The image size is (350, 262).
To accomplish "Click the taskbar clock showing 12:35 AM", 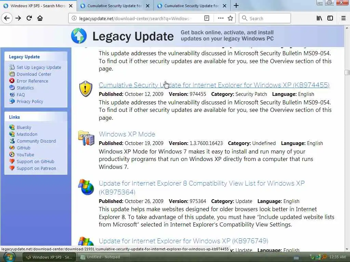I will pos(337,257).
